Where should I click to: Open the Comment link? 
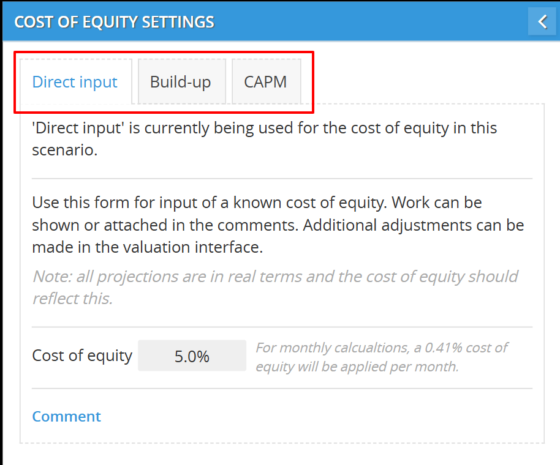[x=66, y=416]
